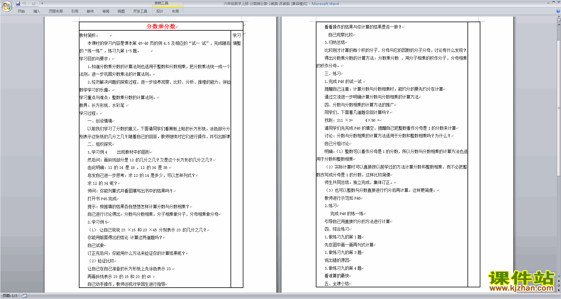Click the cell text 学习 in right column

[237, 35]
